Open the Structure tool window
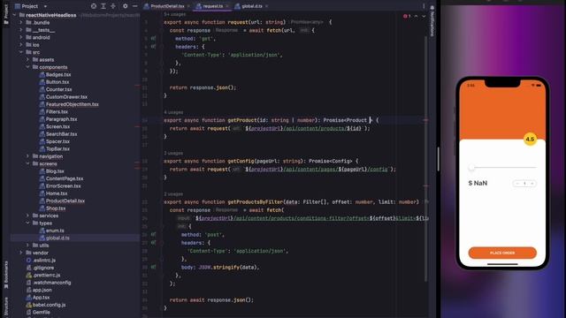The height and width of the screenshot is (318, 566). tap(6, 307)
